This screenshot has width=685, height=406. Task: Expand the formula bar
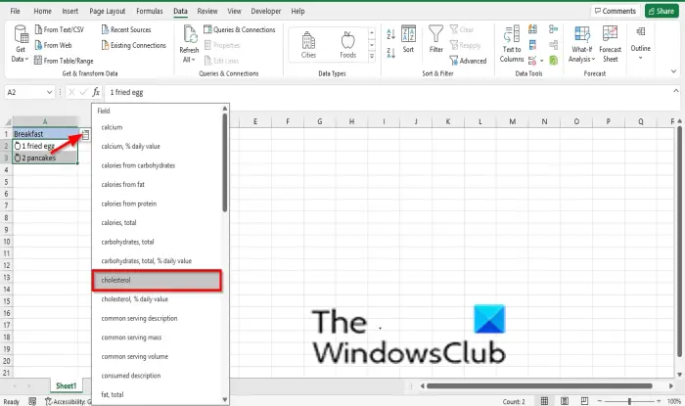(x=676, y=91)
